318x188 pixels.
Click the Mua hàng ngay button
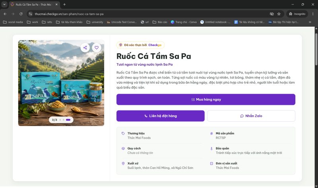pyautogui.click(x=206, y=99)
